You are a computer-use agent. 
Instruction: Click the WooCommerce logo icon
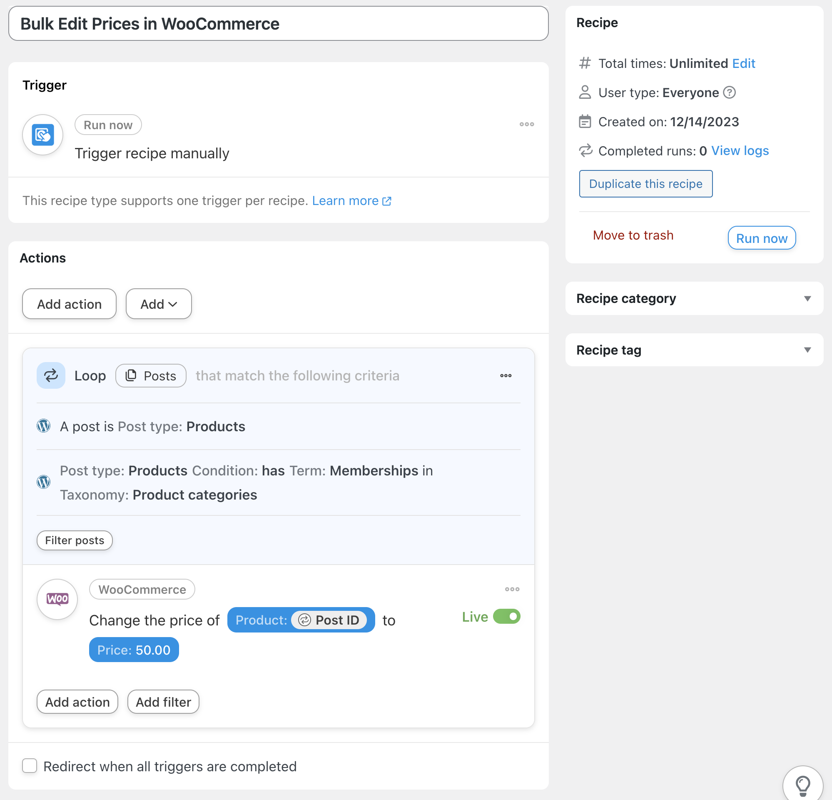[57, 599]
